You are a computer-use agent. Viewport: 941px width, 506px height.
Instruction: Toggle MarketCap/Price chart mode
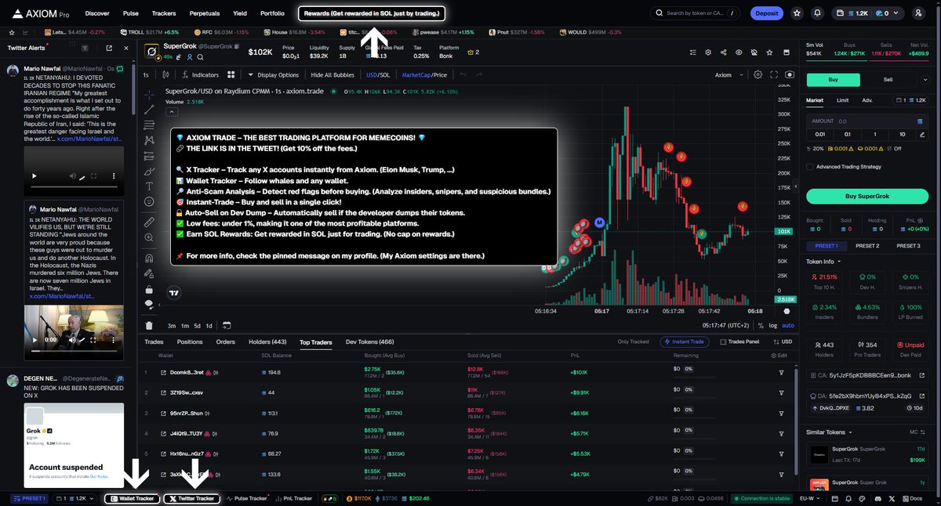[424, 75]
